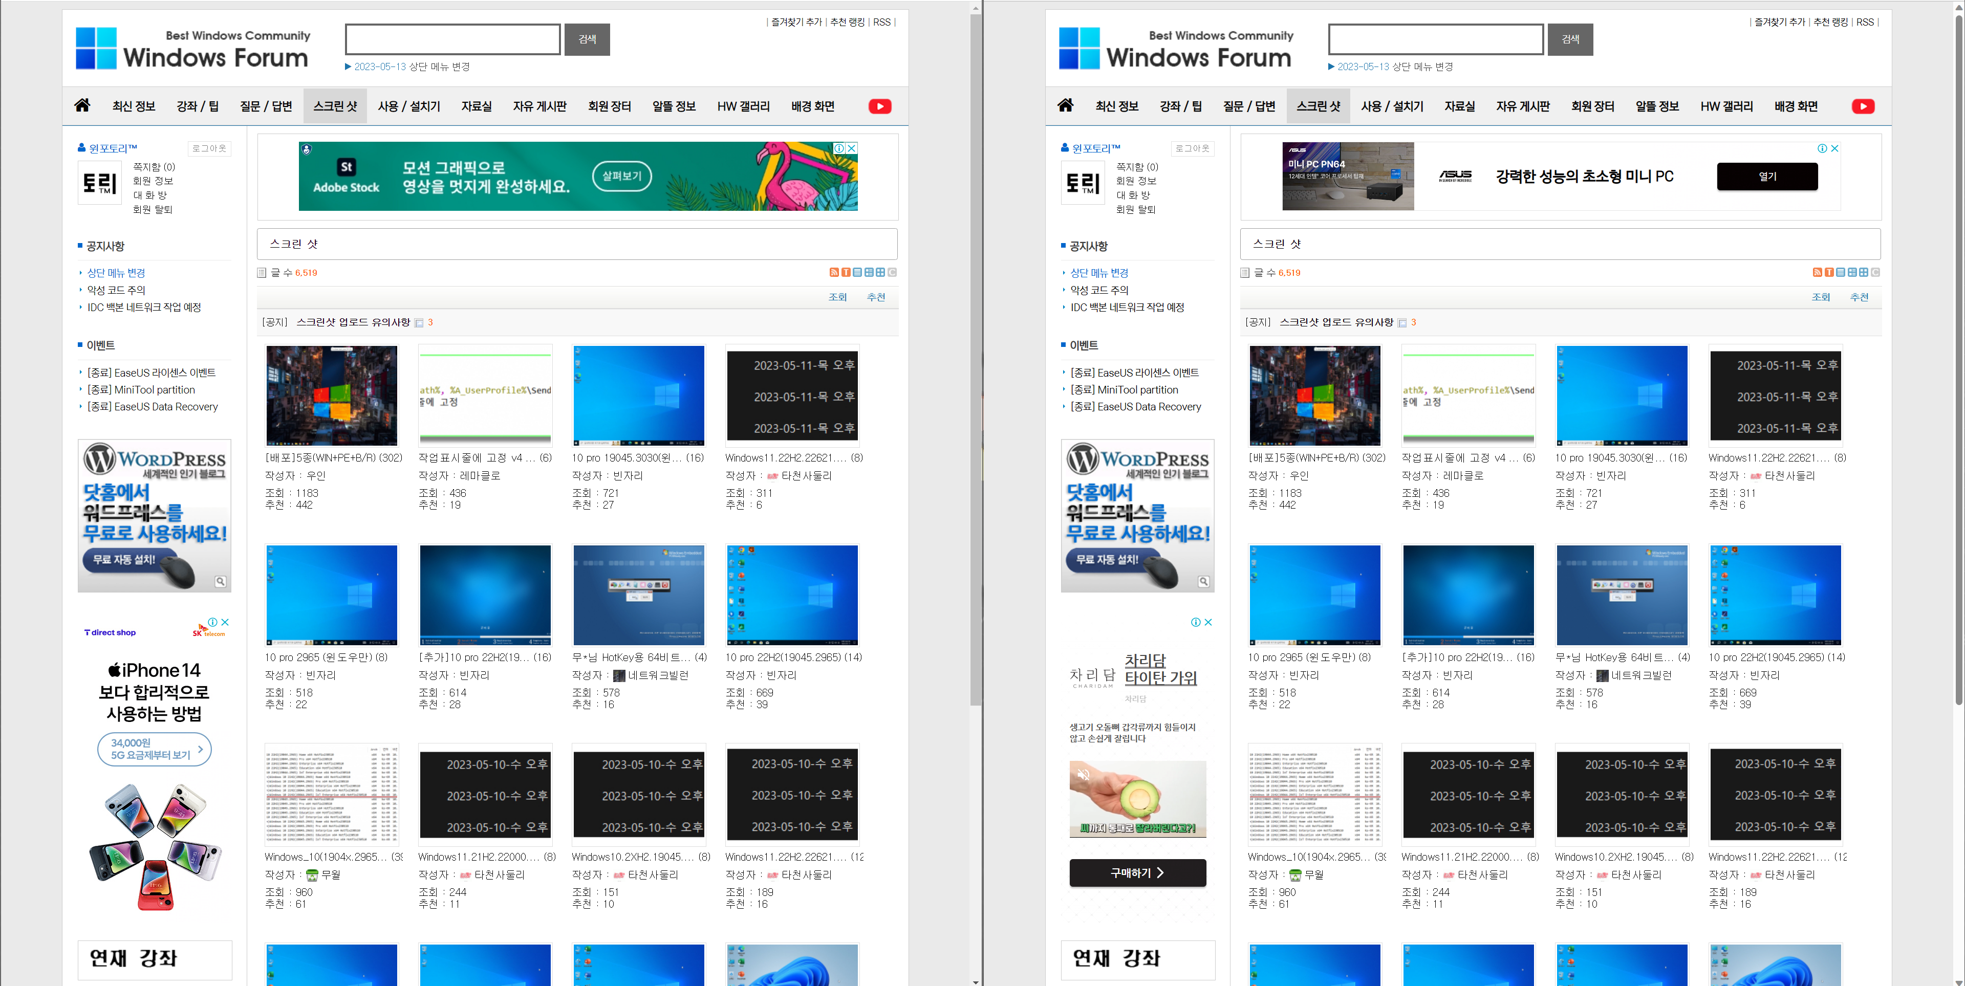The width and height of the screenshot is (1965, 986).
Task: Click the home icon in left window
Action: coord(82,105)
